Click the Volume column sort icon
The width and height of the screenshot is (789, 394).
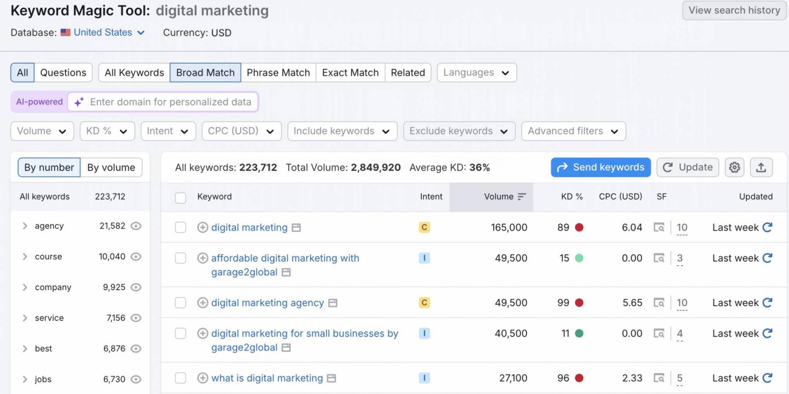[x=522, y=197]
